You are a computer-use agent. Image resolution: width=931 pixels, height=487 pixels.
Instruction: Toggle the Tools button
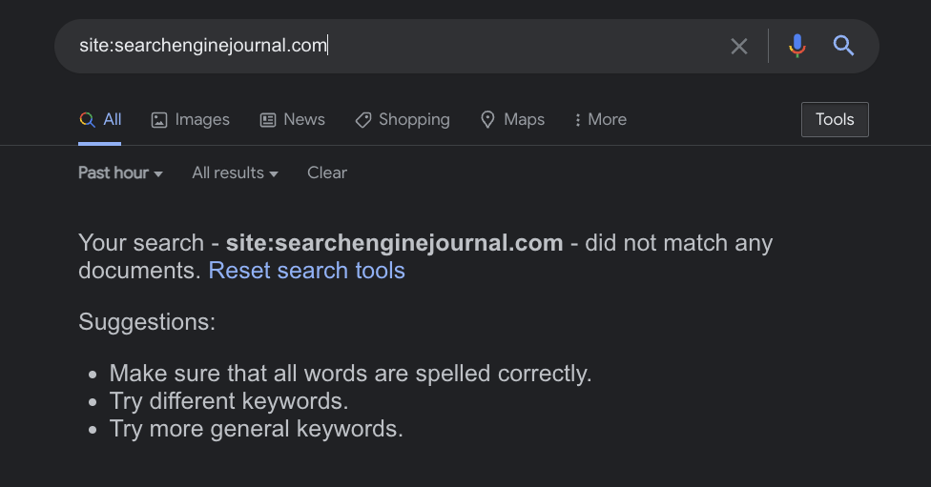click(835, 120)
